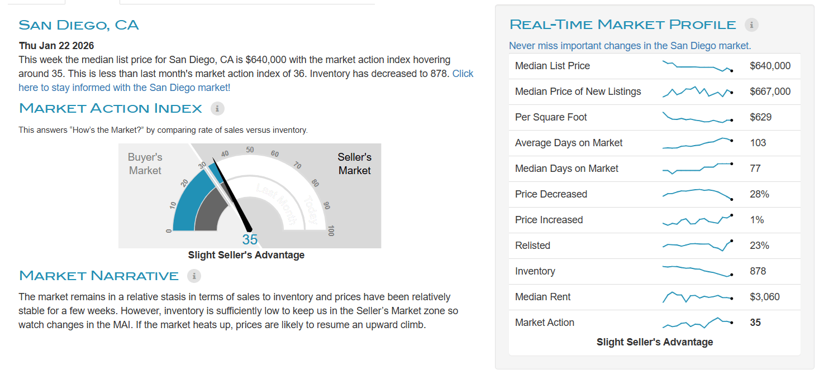824x375 pixels.
Task: Click the Relisted percentage value 23%
Action: 759,246
